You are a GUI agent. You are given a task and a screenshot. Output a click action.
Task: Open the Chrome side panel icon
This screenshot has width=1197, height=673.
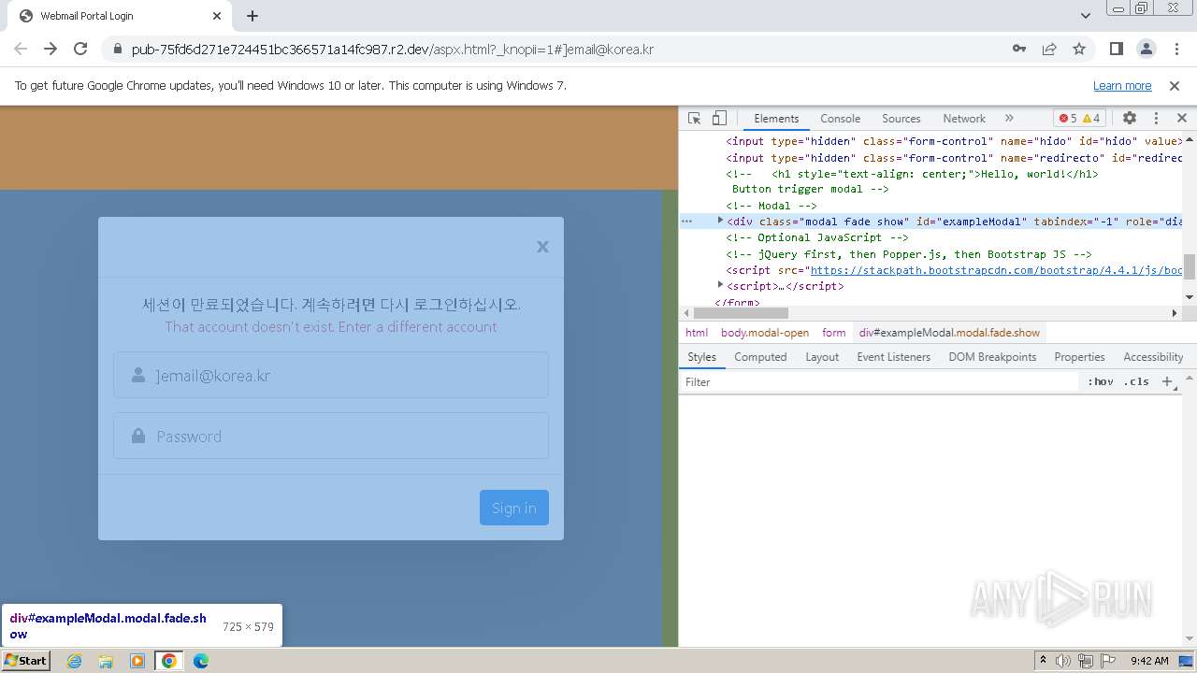point(1116,49)
